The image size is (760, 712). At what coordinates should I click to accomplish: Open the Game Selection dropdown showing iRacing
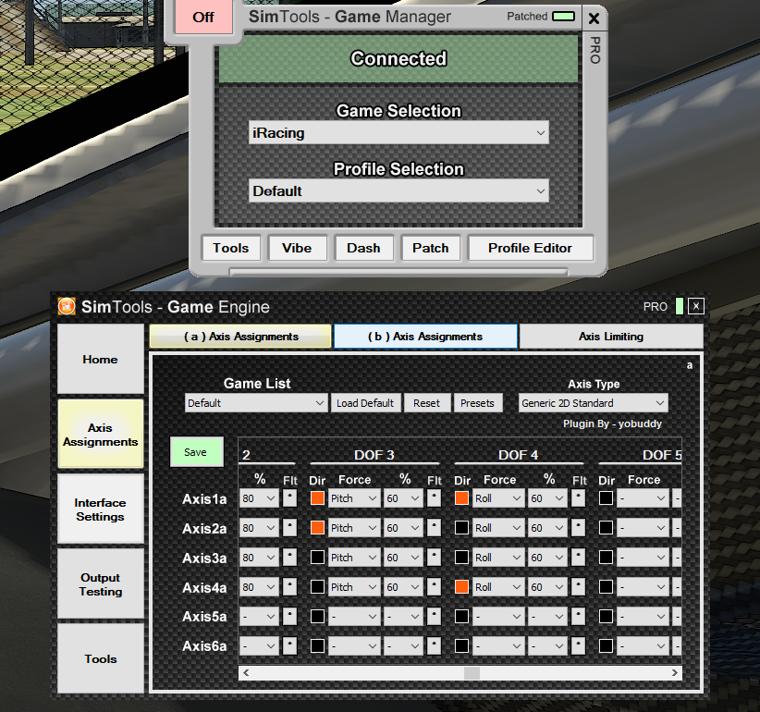point(398,133)
